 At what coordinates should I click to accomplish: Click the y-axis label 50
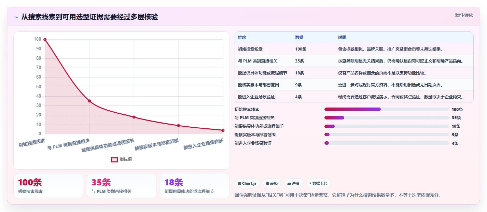(39, 87)
